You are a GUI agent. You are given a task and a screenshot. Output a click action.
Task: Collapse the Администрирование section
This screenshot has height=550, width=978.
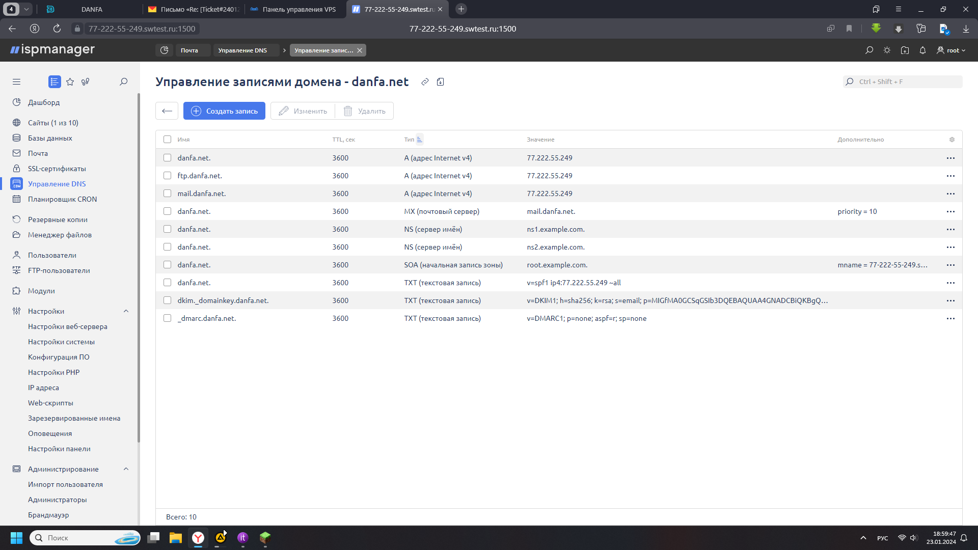coord(126,469)
